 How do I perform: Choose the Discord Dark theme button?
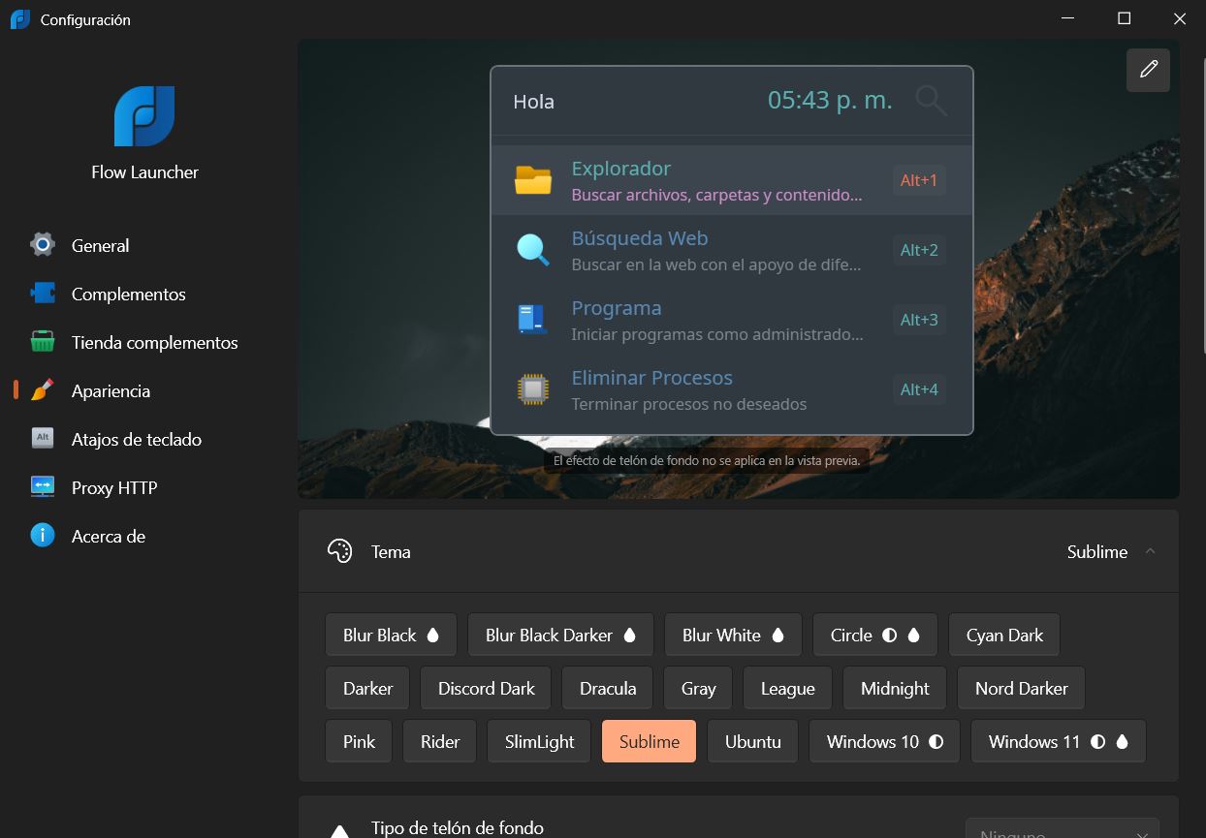[487, 689]
